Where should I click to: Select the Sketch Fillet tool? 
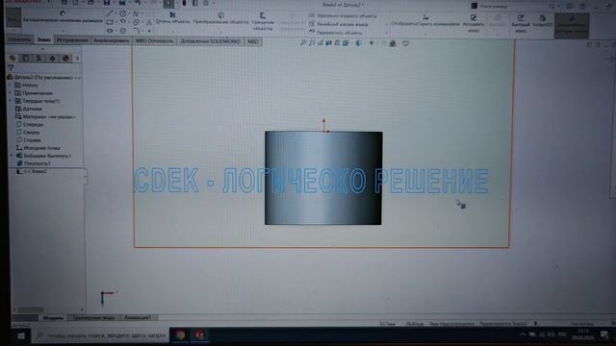point(136,31)
